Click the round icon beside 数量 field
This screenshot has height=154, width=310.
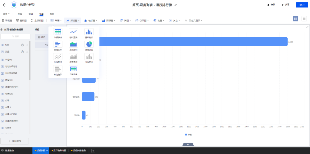(22, 52)
